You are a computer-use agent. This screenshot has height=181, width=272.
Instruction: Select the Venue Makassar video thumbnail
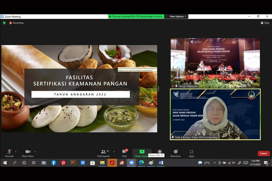pos(215,63)
